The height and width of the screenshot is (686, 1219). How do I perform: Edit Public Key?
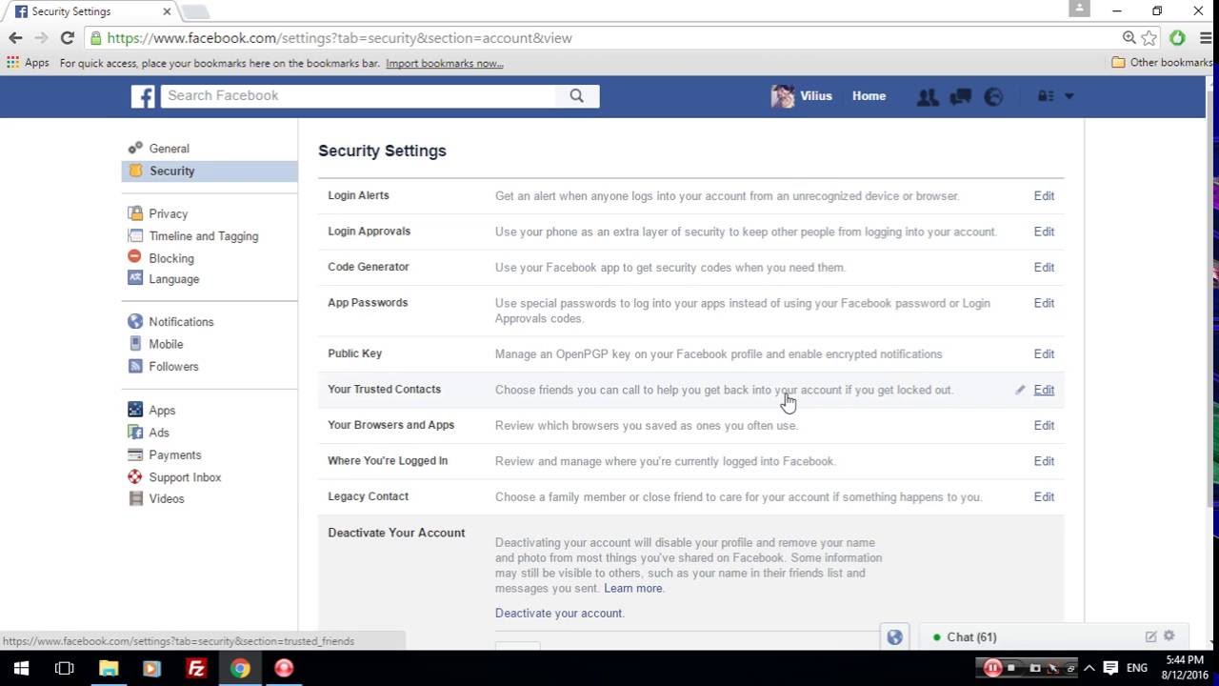tap(1044, 354)
